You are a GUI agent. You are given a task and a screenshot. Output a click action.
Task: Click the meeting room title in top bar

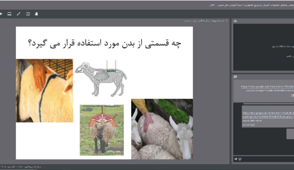(x=251, y=5)
